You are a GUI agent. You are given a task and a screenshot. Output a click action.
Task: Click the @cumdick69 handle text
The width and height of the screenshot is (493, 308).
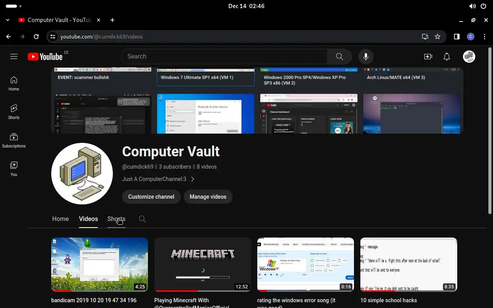(138, 167)
